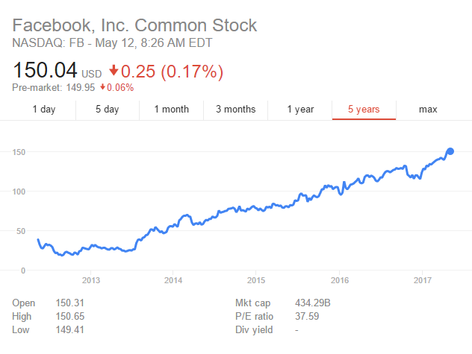This screenshot has height=354, width=472.
Task: Click the blue endpoint dot on chart
Action: coord(450,151)
